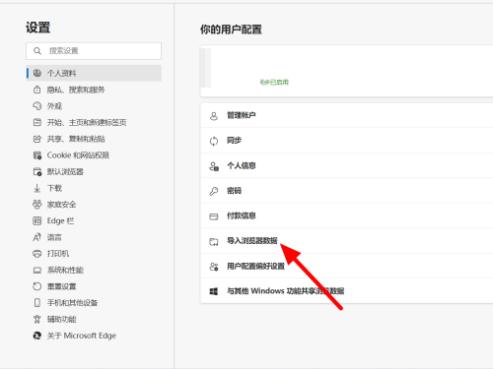Click the 打印机 printer icon

tap(37, 254)
